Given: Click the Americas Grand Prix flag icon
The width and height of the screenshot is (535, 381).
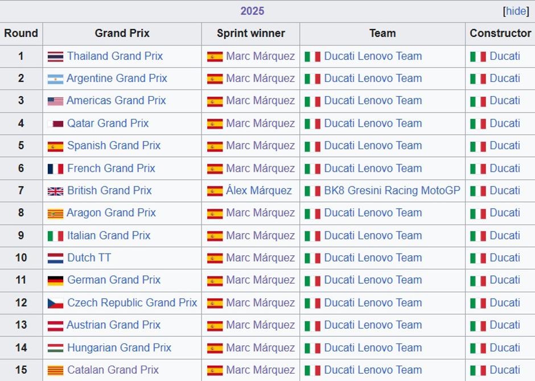Looking at the screenshot, I should 55,101.
